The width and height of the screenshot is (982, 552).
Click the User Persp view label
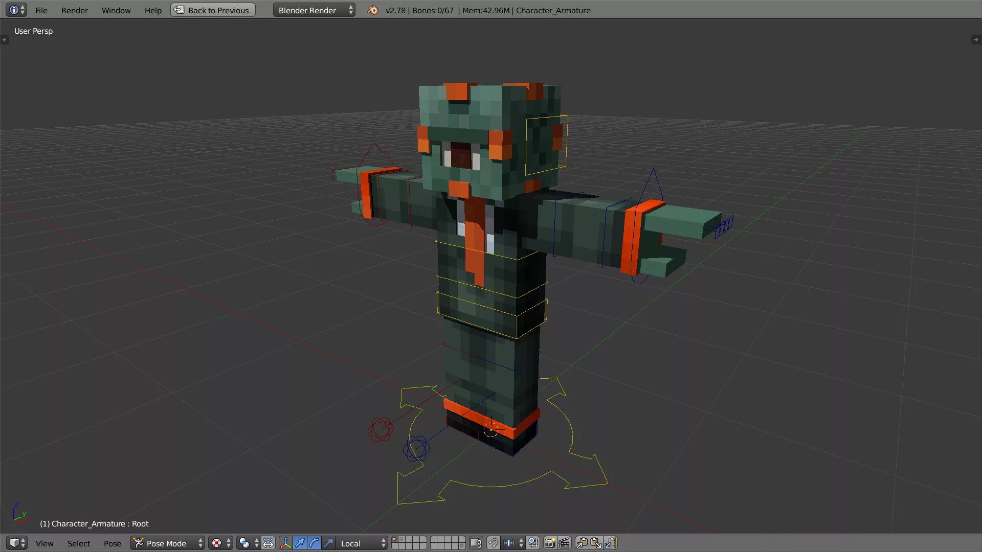coord(33,31)
